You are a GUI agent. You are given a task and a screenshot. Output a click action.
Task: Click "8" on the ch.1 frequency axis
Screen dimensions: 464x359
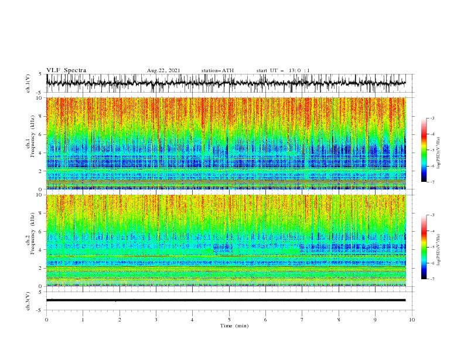[x=41, y=116]
